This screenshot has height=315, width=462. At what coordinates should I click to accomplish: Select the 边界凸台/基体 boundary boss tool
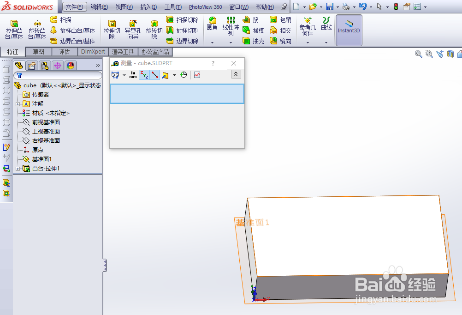pos(72,41)
